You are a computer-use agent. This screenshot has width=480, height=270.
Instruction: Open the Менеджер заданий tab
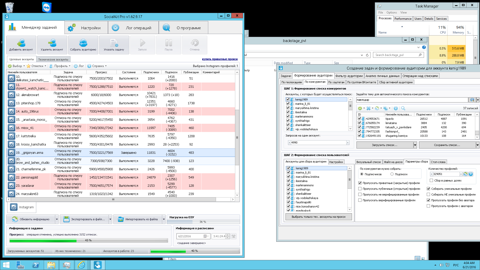tap(34, 27)
